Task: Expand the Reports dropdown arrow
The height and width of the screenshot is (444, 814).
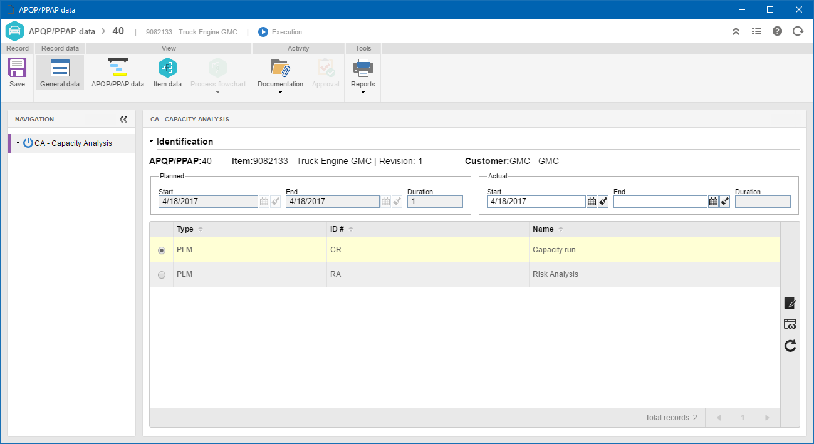Action: 363,93
